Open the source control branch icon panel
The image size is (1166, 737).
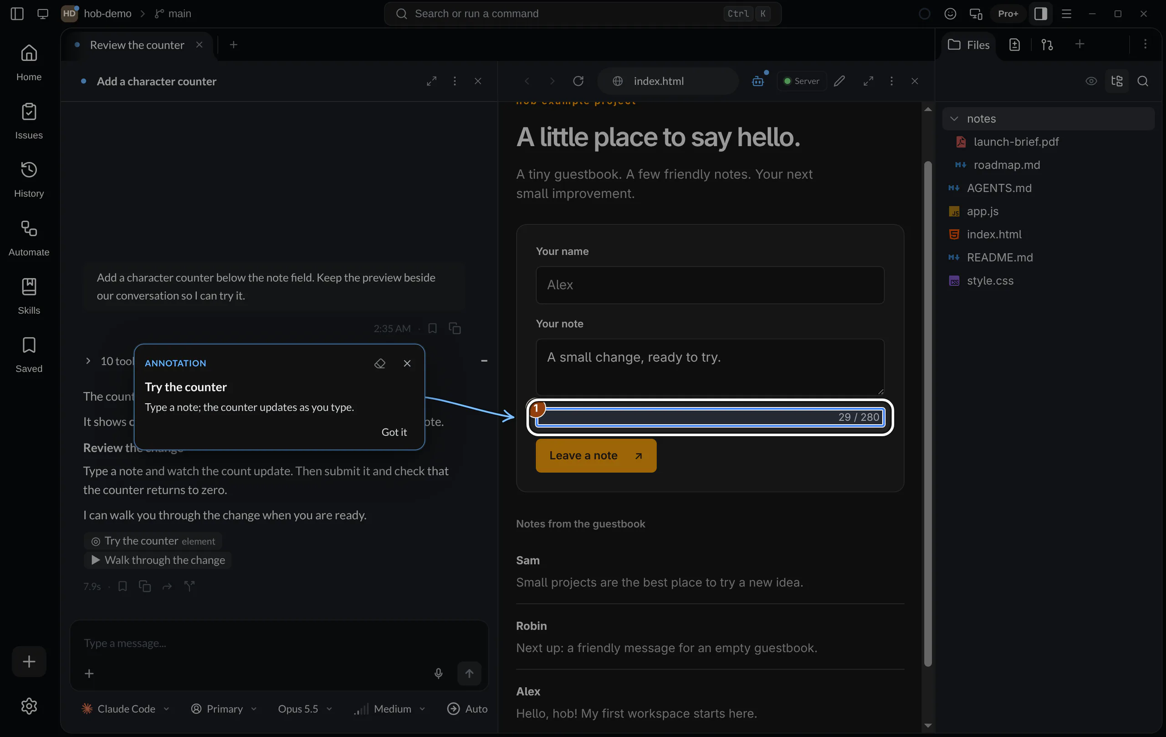1048,45
